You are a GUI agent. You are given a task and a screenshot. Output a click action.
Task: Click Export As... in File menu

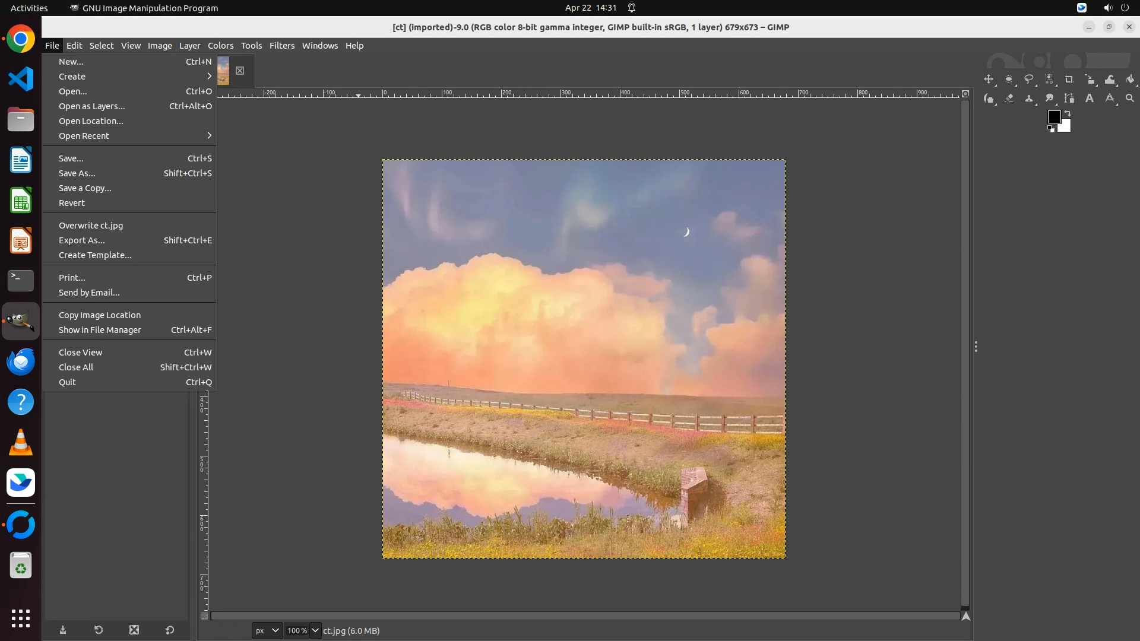tap(82, 240)
